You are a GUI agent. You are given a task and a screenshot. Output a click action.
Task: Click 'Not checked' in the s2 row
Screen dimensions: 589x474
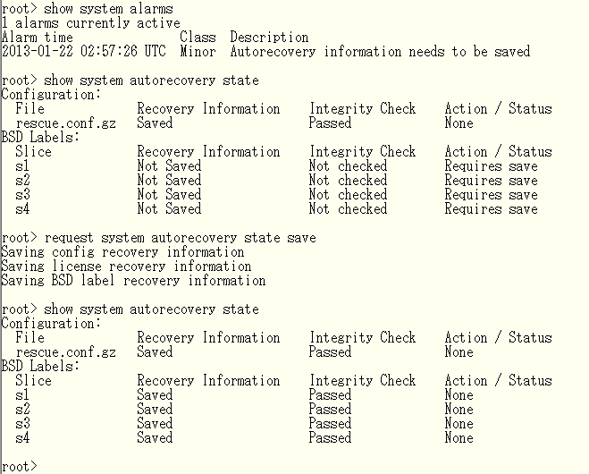[x=348, y=180]
